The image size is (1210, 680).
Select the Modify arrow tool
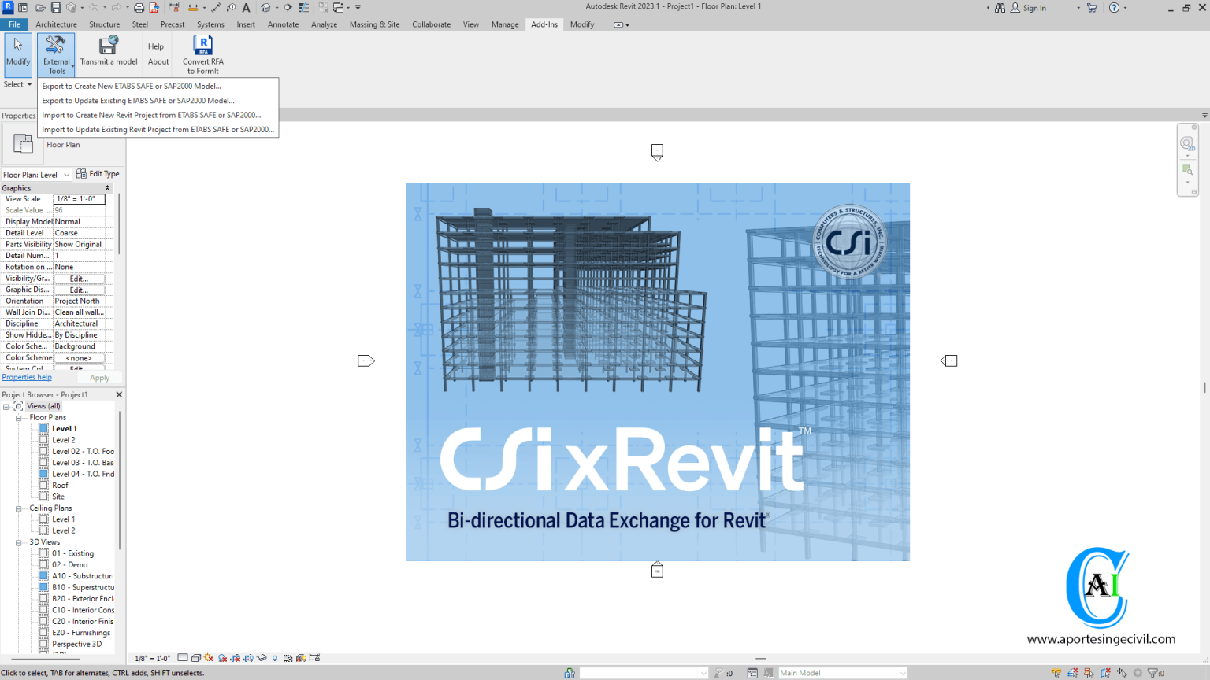pos(17,54)
